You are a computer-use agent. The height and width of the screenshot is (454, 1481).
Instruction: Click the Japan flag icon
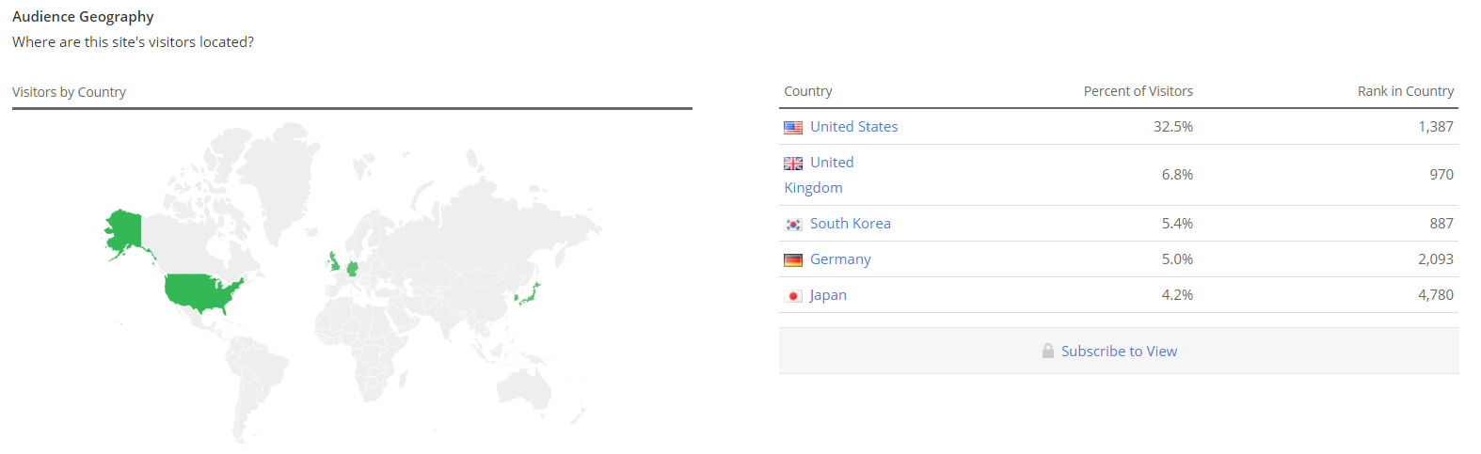pos(793,295)
